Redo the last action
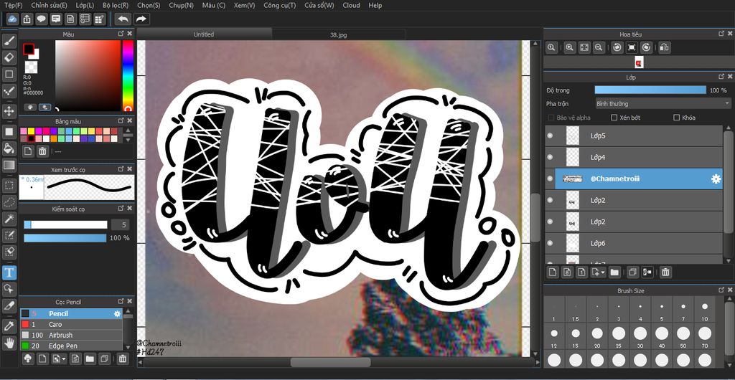The image size is (735, 380). click(x=141, y=19)
